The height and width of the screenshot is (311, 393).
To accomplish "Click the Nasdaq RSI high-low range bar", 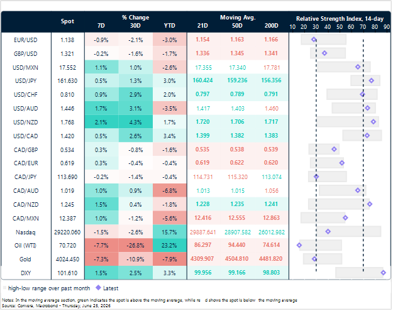I will [x=350, y=232].
